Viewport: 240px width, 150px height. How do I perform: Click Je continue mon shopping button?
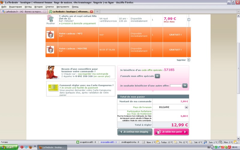point(135,132)
